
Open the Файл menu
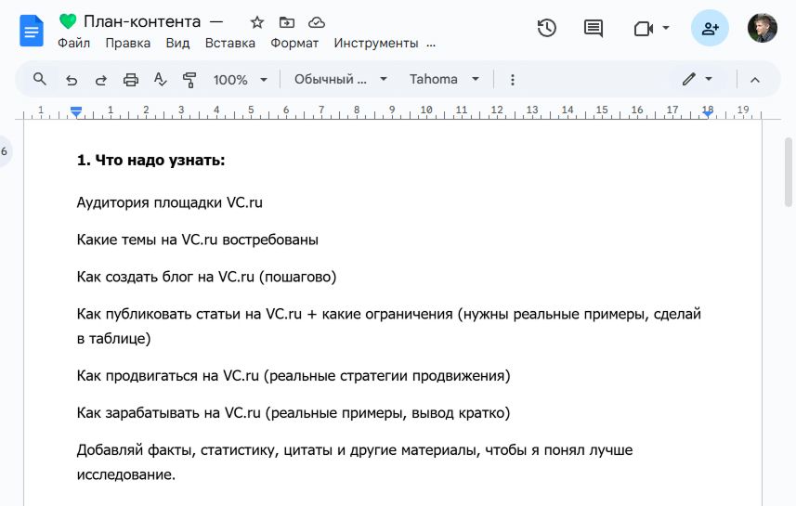coord(73,43)
